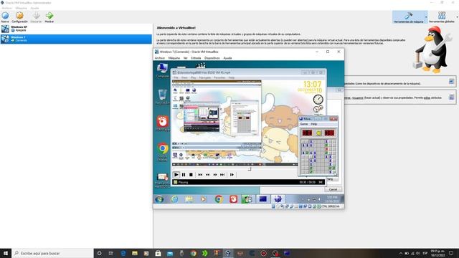
Task: Open Dispositivos menu in Windows 7 VM window
Action: [212, 58]
